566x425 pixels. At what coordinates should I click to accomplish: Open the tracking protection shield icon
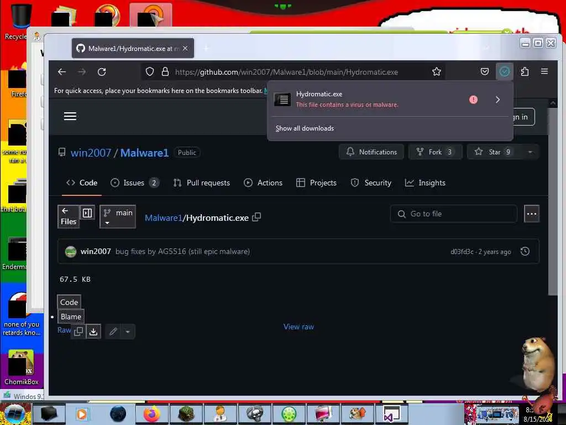(x=149, y=72)
